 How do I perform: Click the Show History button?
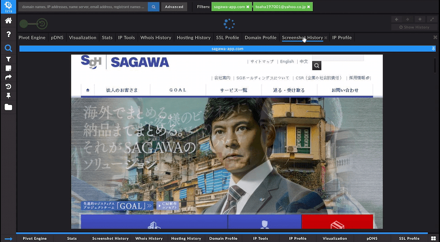[x=414, y=27]
